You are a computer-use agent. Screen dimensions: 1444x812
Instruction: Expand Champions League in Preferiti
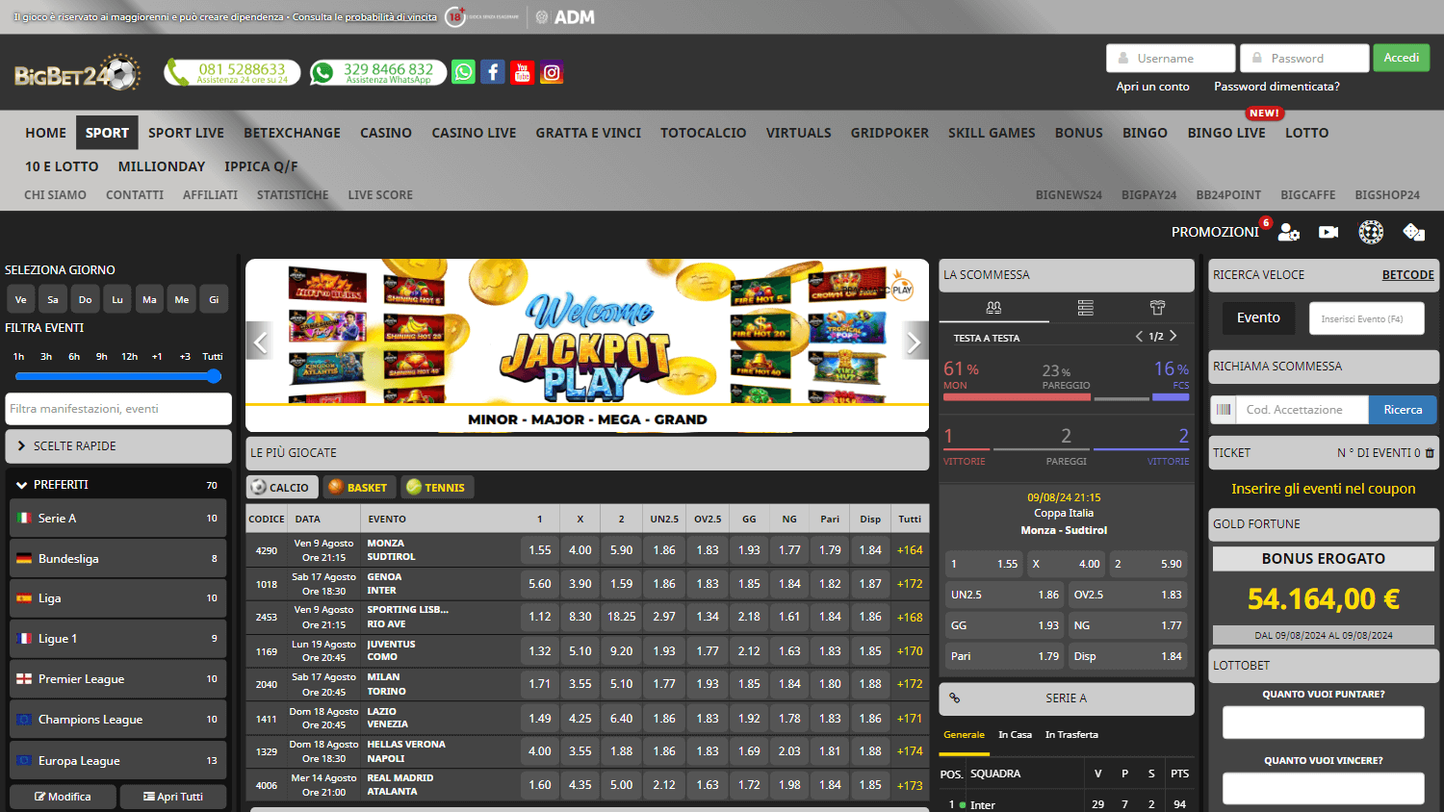[118, 720]
